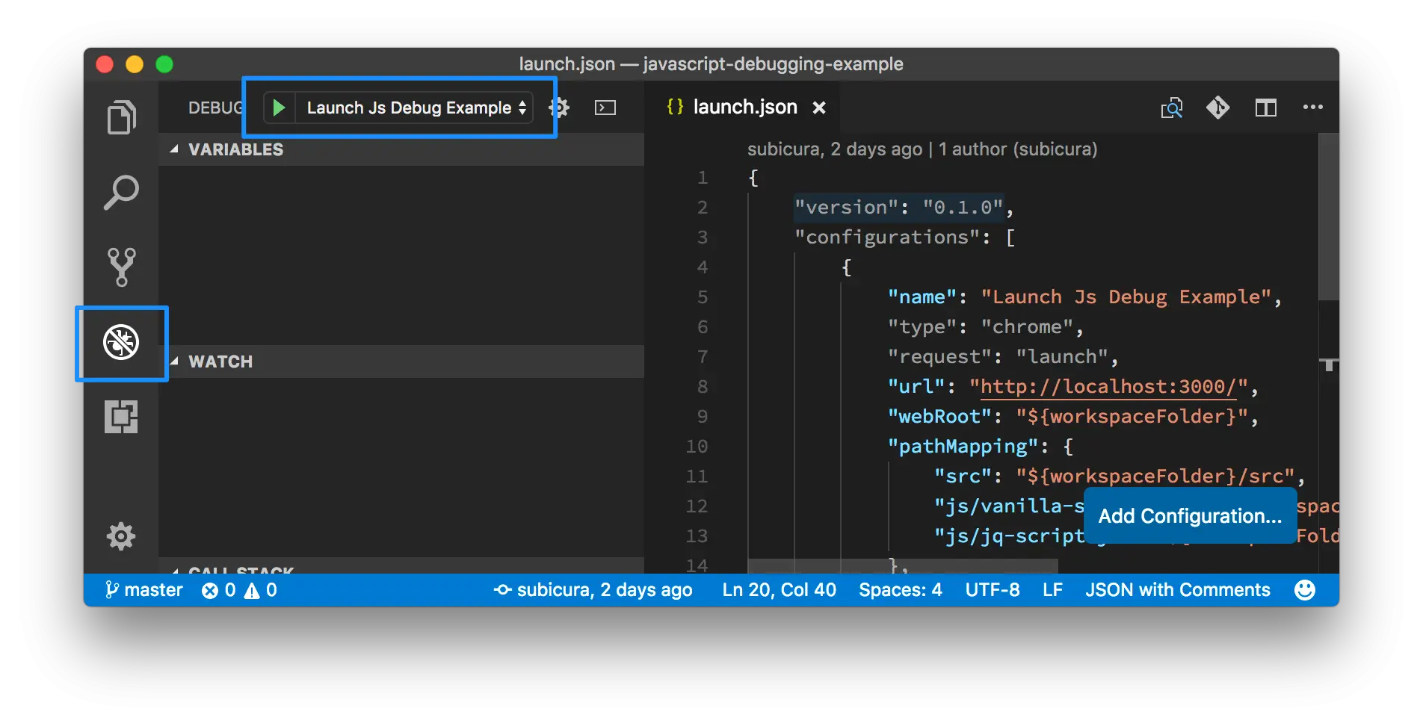
Task: Open errors and warnings count in status bar
Action: (x=239, y=590)
